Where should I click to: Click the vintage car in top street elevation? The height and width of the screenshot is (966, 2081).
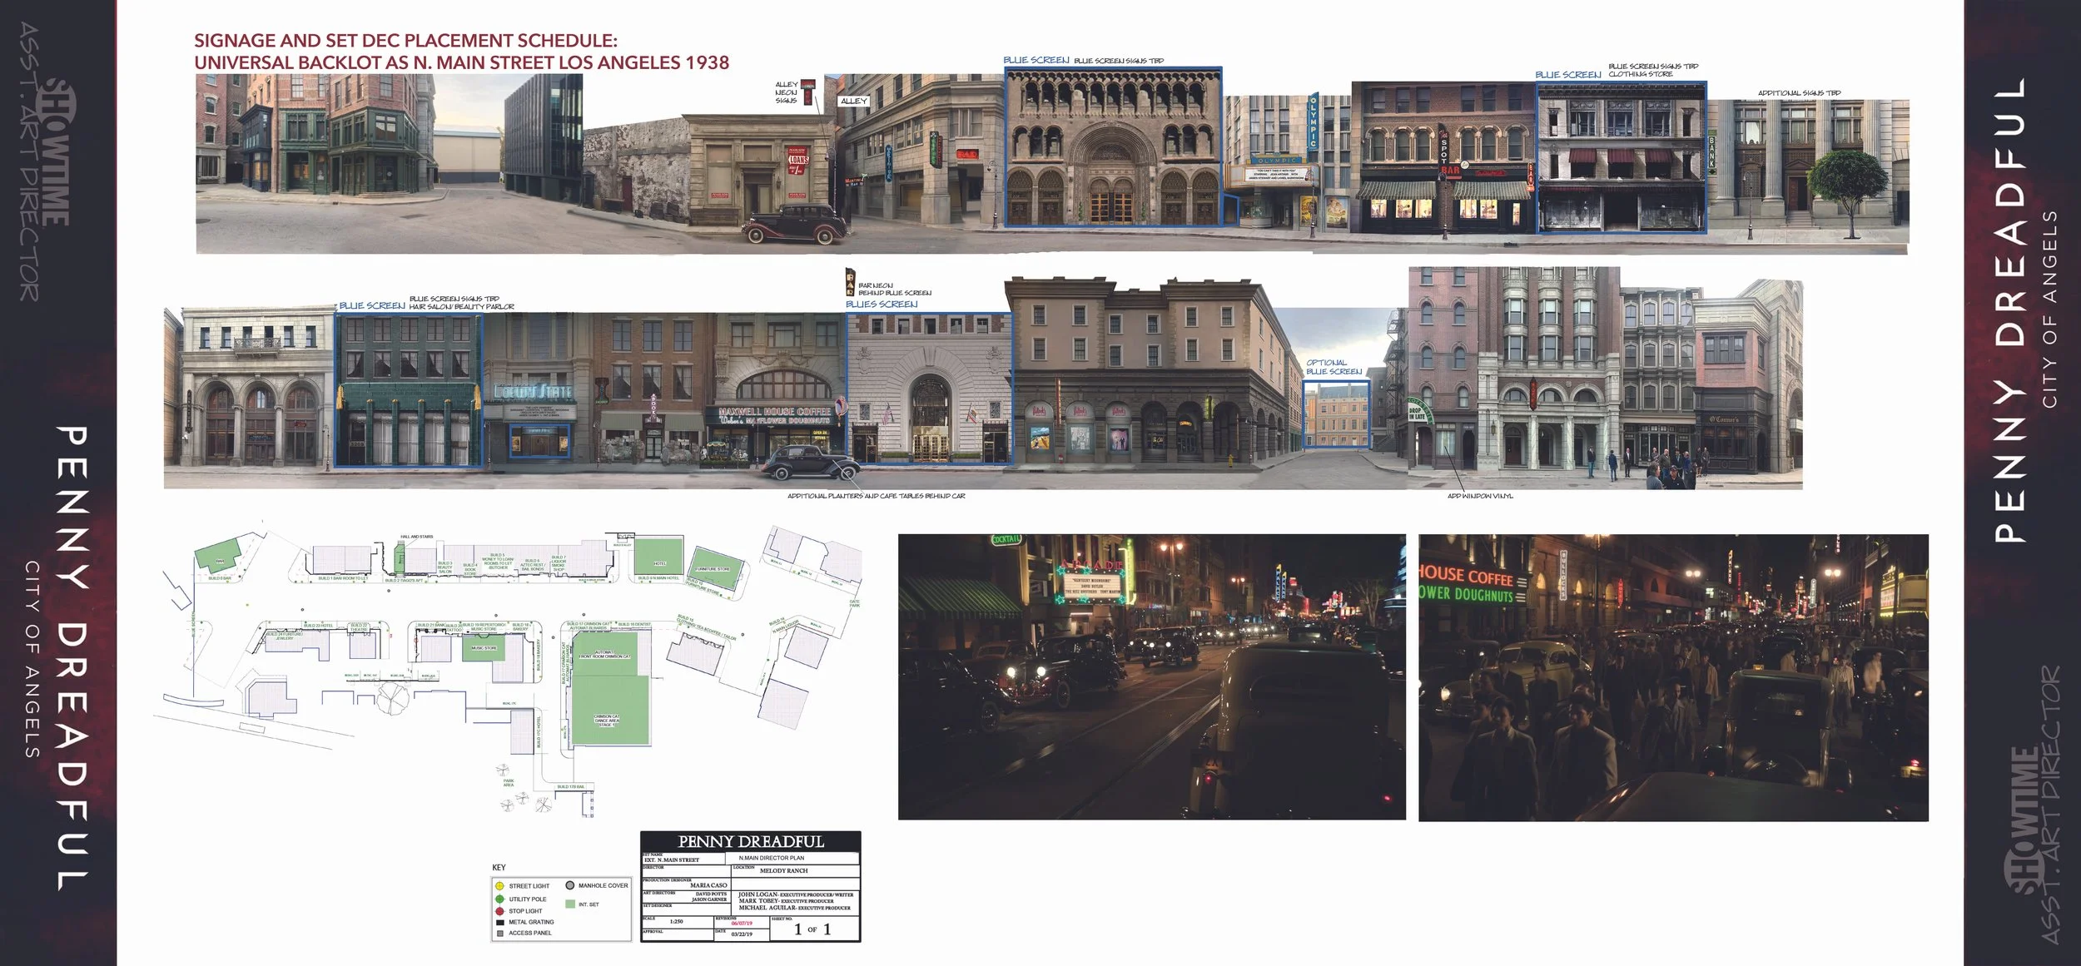click(x=796, y=223)
